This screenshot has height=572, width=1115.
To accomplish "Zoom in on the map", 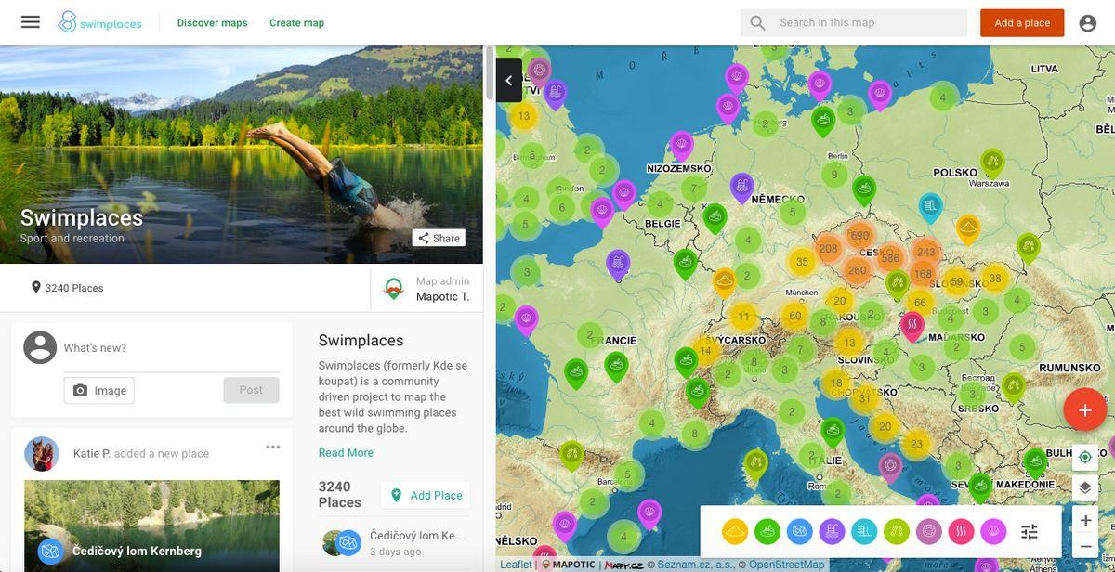I will (1085, 520).
